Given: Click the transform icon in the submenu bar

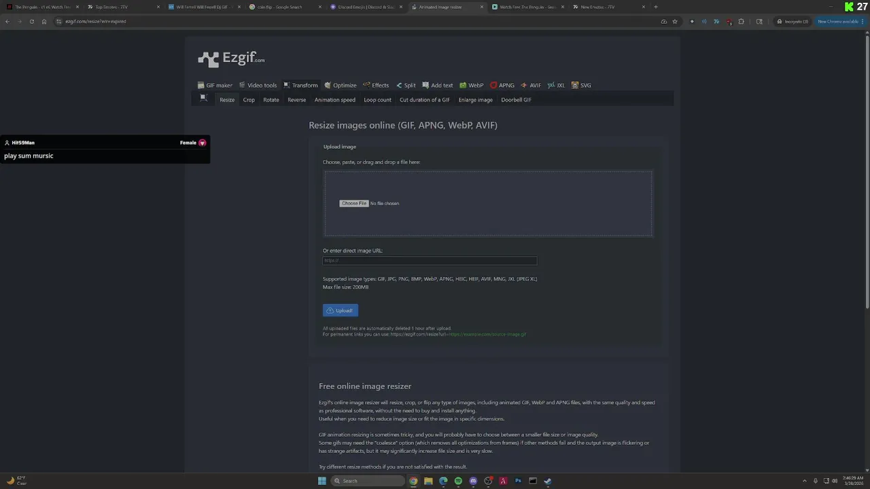Looking at the screenshot, I should [x=203, y=98].
